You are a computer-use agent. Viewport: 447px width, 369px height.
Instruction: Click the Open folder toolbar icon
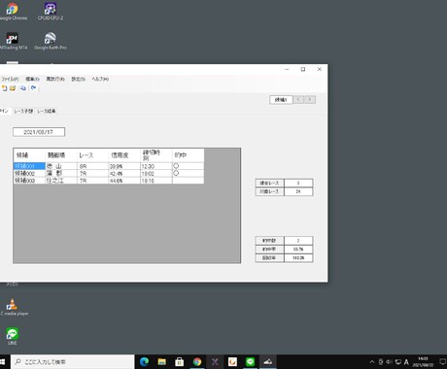[13, 88]
